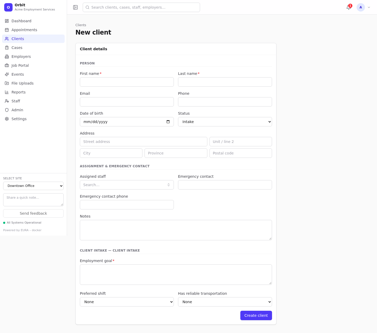Click the City field
Screen dimensions: 377x333
[x=111, y=153]
